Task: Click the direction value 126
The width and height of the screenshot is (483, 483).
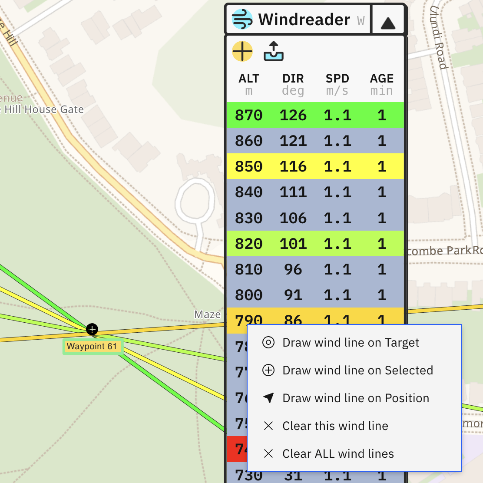Action: 293,115
